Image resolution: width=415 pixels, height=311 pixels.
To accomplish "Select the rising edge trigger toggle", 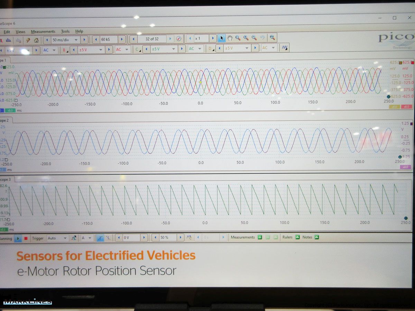I will coord(100,238).
